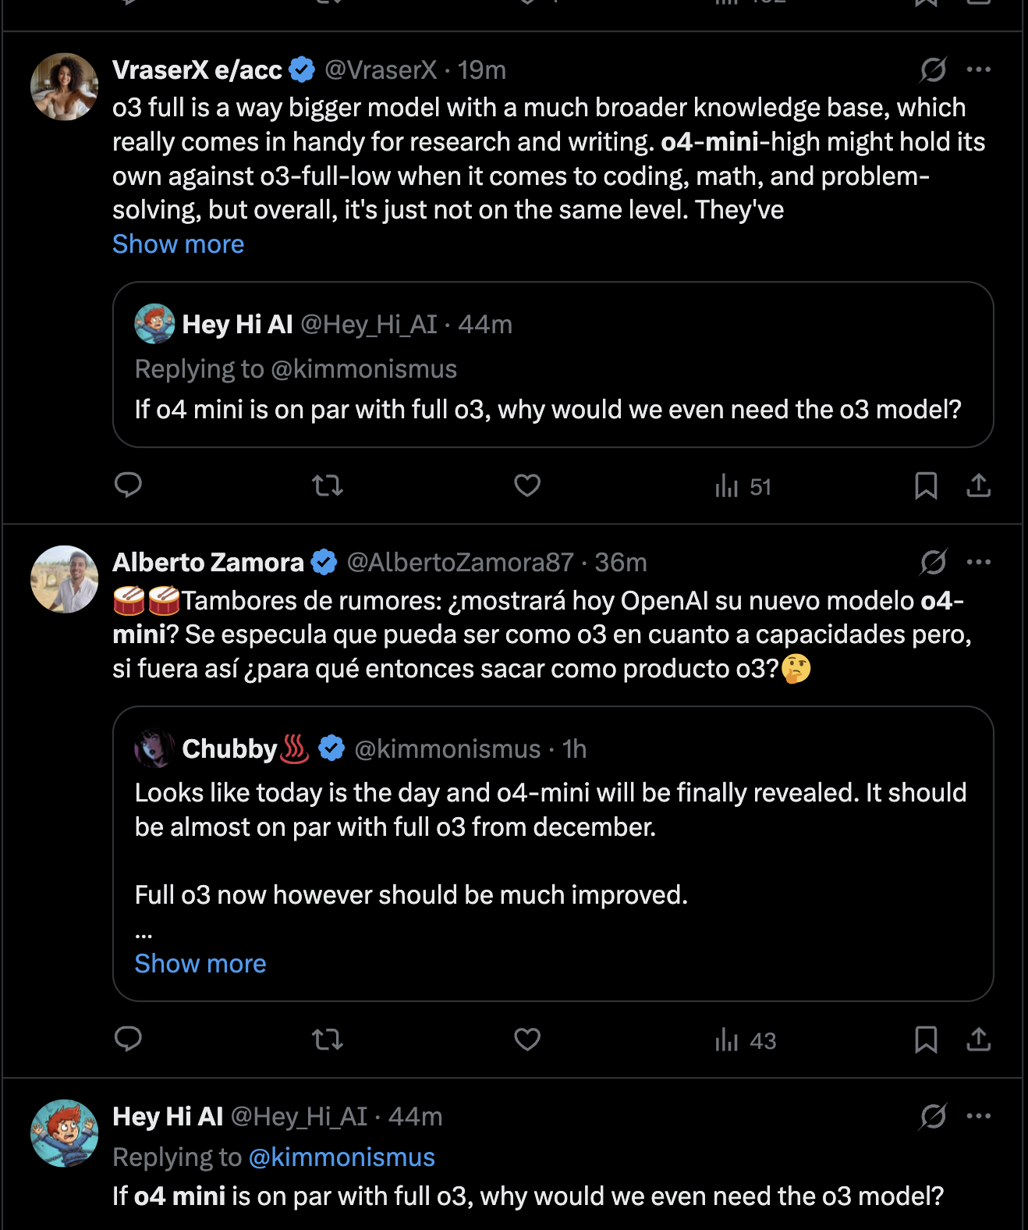Bookmark VraserX's tweet

pos(926,485)
